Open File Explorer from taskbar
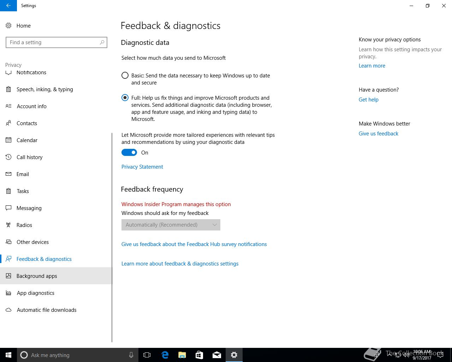The height and width of the screenshot is (362, 452). (x=182, y=355)
